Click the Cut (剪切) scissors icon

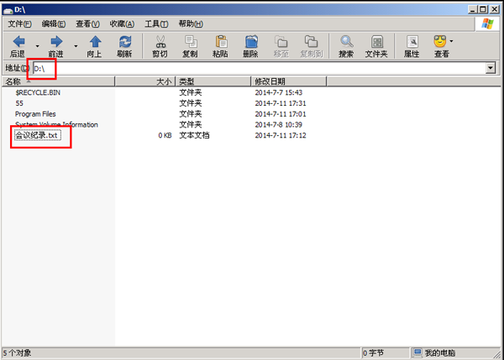coord(160,42)
